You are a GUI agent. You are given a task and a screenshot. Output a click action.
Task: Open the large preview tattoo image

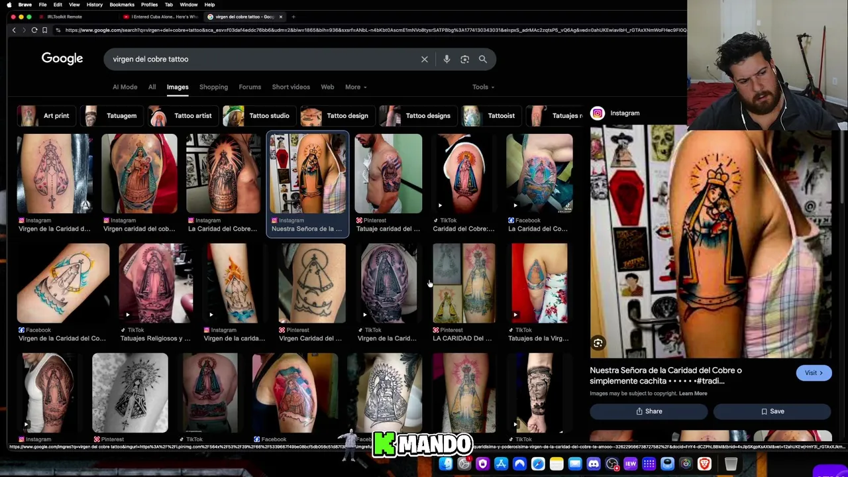click(711, 242)
